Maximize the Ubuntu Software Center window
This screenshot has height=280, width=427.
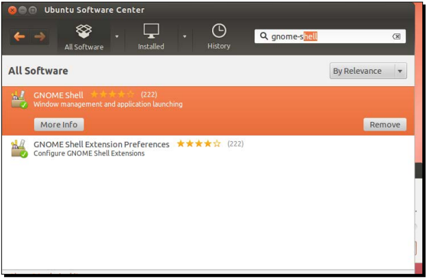34,10
